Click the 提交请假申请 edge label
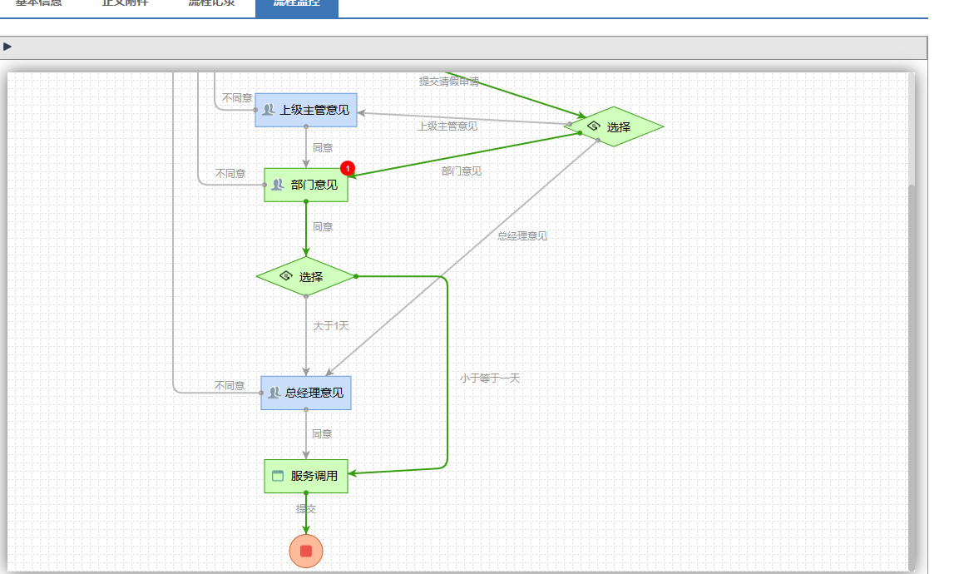This screenshot has height=574, width=959. (449, 81)
